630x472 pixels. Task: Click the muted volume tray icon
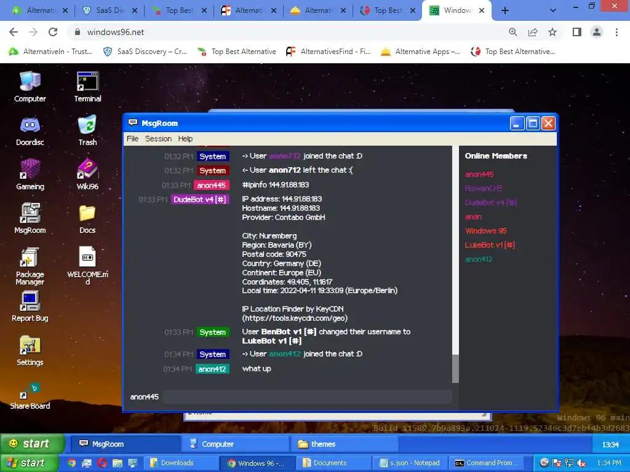click(581, 463)
